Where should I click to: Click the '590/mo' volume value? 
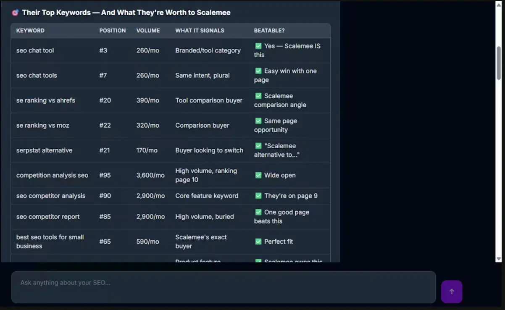point(148,242)
